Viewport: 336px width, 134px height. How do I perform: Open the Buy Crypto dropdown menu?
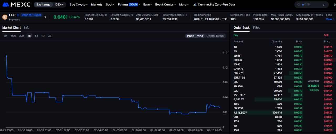pos(78,5)
